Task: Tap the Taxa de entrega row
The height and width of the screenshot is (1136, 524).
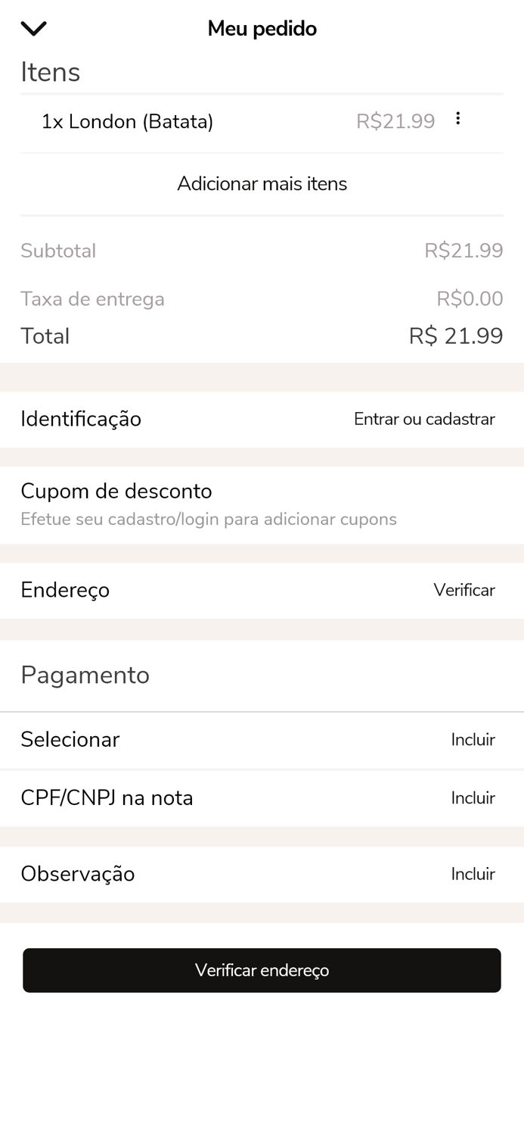Action: pyautogui.click(x=92, y=298)
